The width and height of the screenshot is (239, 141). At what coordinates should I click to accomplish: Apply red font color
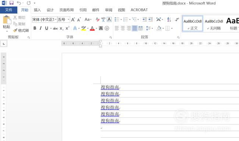coord(92,28)
